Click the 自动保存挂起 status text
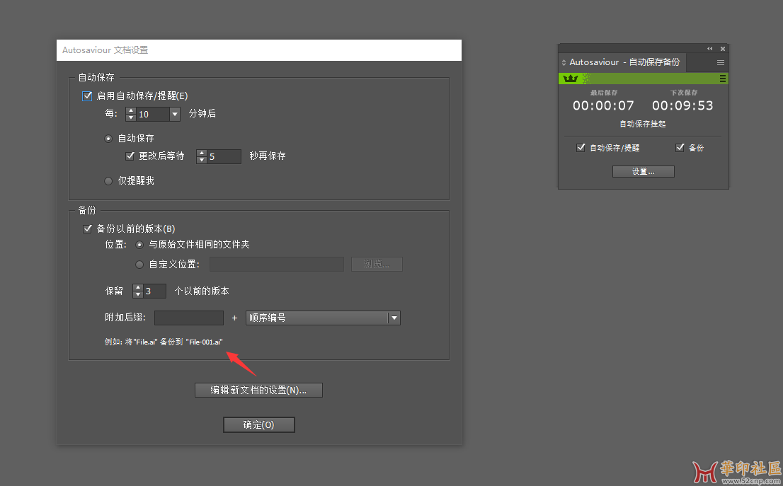The image size is (783, 486). coord(643,124)
